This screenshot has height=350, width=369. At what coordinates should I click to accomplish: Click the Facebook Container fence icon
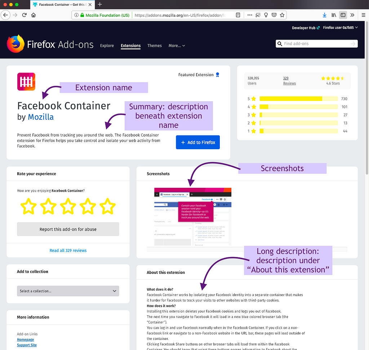26,81
